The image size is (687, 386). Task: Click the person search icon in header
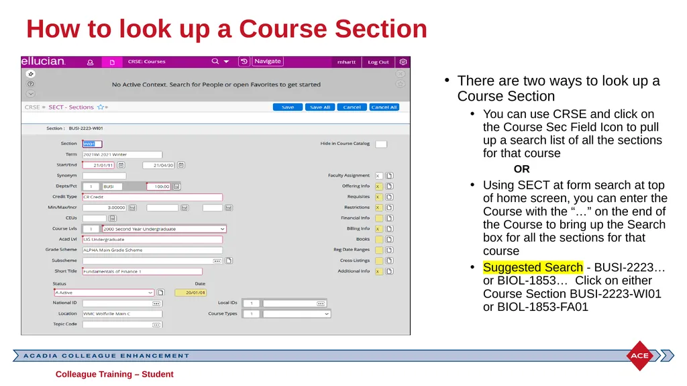click(x=91, y=62)
